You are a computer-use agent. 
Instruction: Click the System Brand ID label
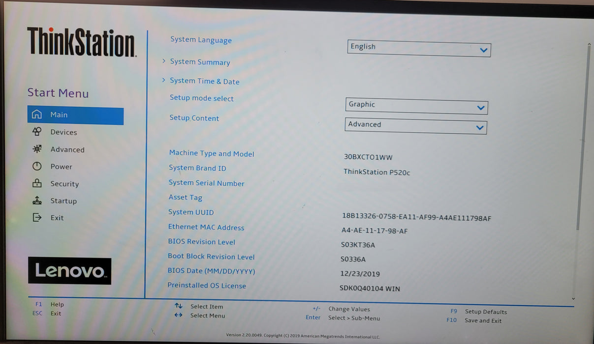pos(197,168)
